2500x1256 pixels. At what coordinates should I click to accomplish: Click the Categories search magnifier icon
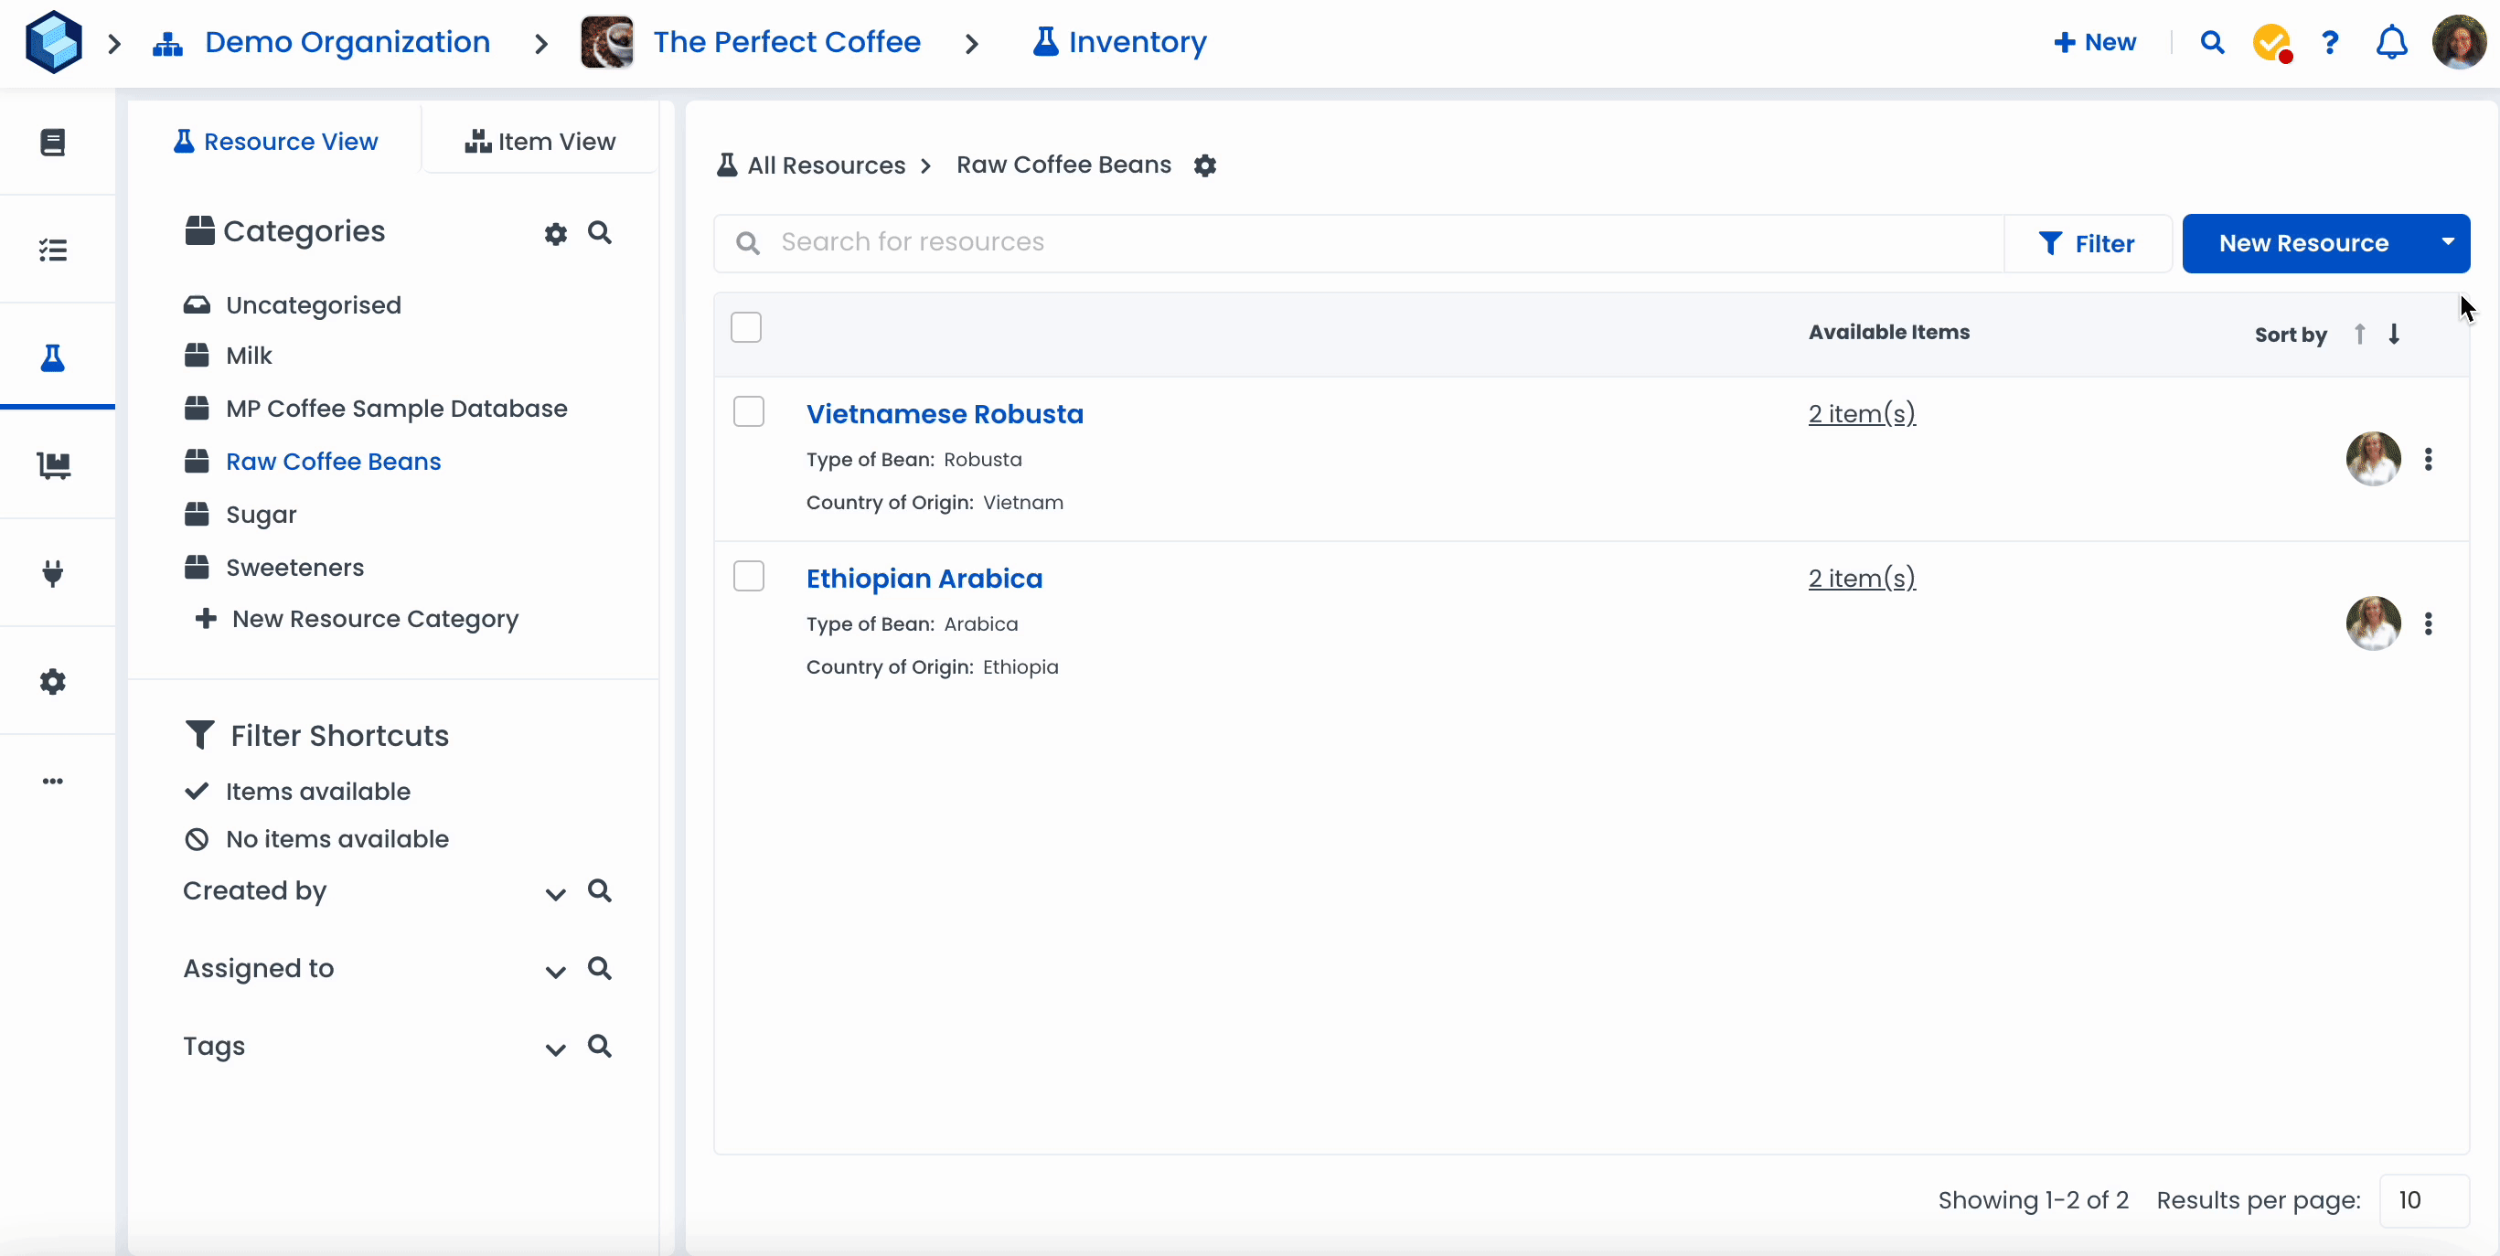600,233
